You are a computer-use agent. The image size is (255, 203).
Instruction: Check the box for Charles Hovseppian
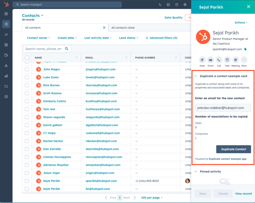[x=27, y=157]
